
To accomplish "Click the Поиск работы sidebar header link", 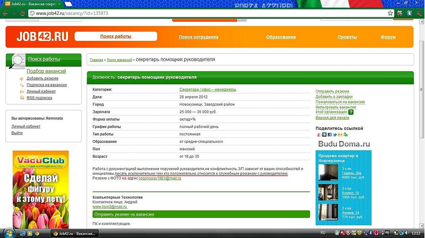I will click(44, 59).
